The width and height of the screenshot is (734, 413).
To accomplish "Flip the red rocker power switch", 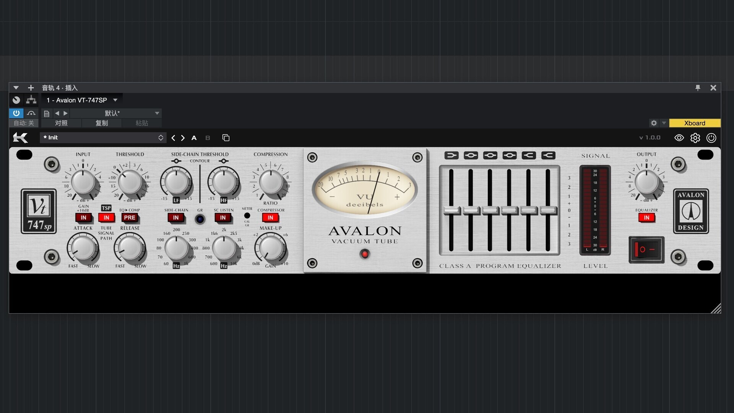I will point(646,250).
